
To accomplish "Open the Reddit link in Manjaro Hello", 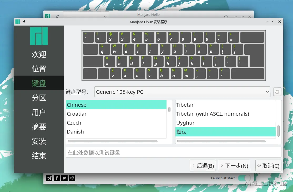I will tap(72, 178).
